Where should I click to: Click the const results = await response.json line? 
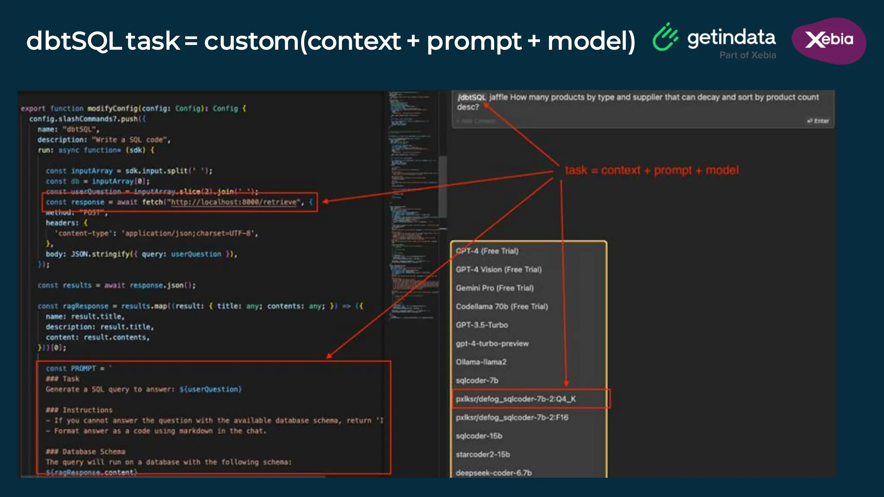pyautogui.click(x=117, y=285)
